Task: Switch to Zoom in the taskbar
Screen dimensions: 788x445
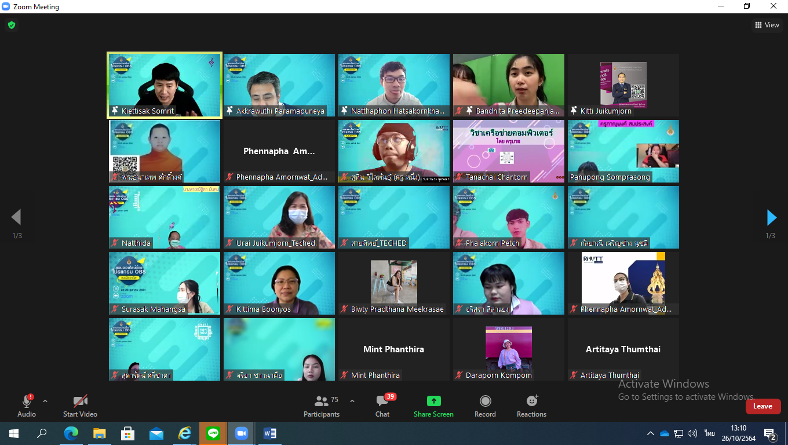Action: [242, 433]
